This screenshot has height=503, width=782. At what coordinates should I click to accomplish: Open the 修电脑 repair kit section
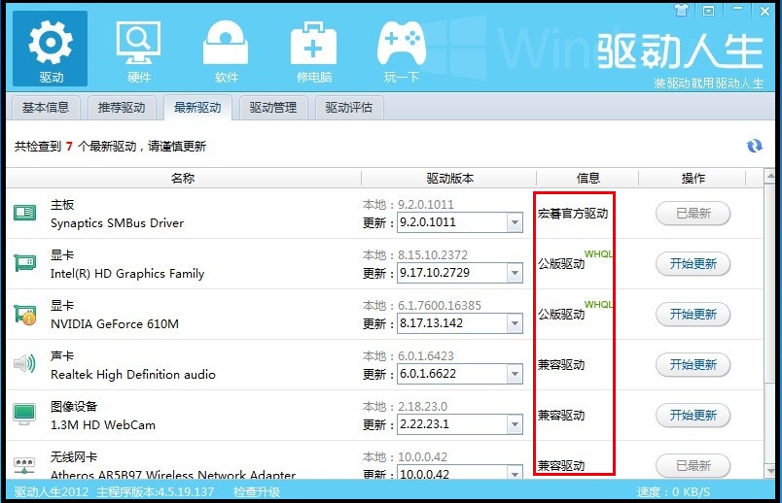(314, 50)
